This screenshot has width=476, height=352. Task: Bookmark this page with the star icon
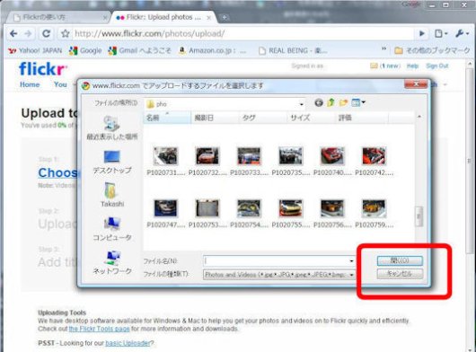click(66, 33)
